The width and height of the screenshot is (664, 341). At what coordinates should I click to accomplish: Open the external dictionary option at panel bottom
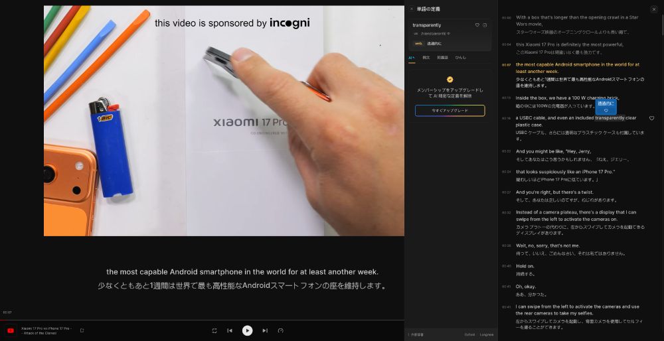coord(414,334)
